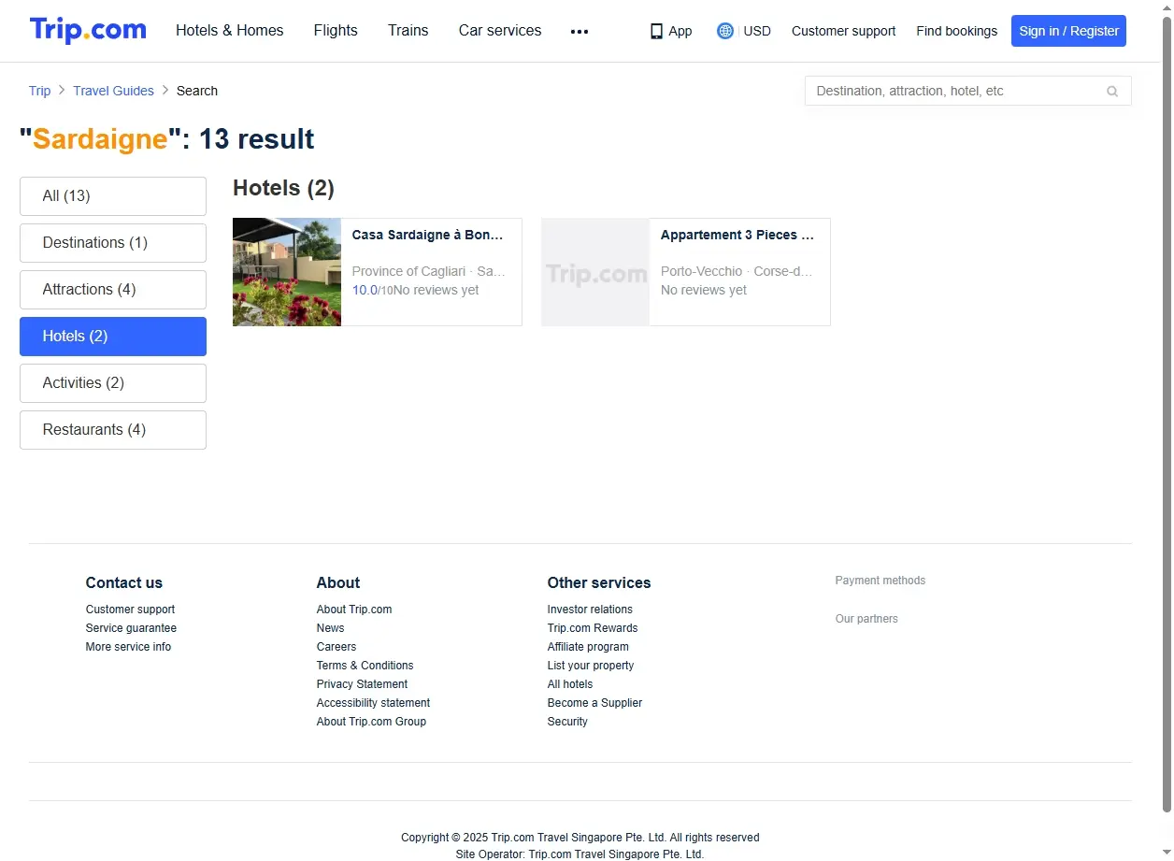Open the more options ellipsis menu
The image size is (1174, 861).
click(x=580, y=31)
